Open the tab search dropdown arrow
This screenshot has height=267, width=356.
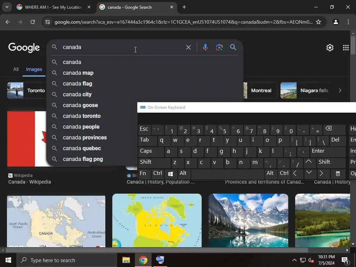(x=7, y=7)
